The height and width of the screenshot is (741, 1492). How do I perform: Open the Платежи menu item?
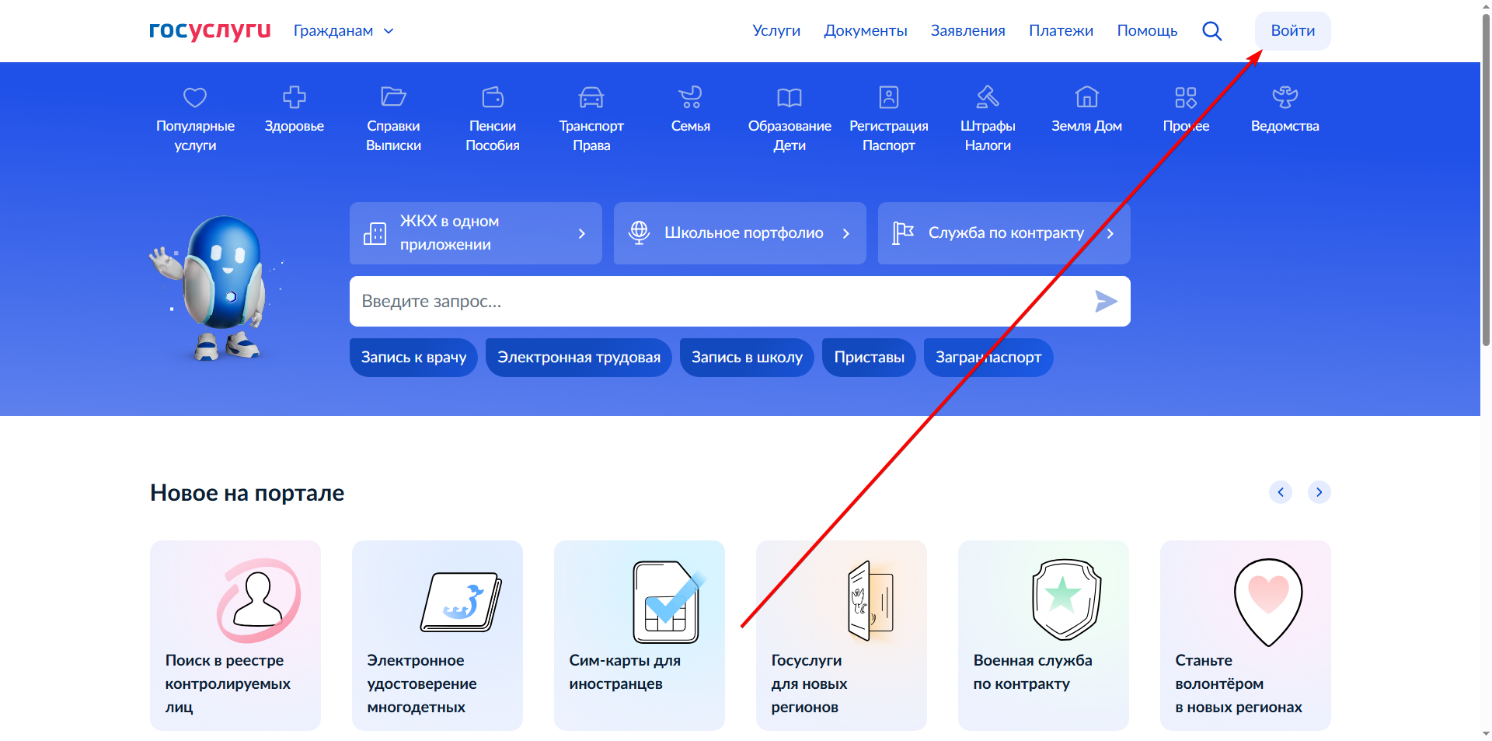[1061, 30]
